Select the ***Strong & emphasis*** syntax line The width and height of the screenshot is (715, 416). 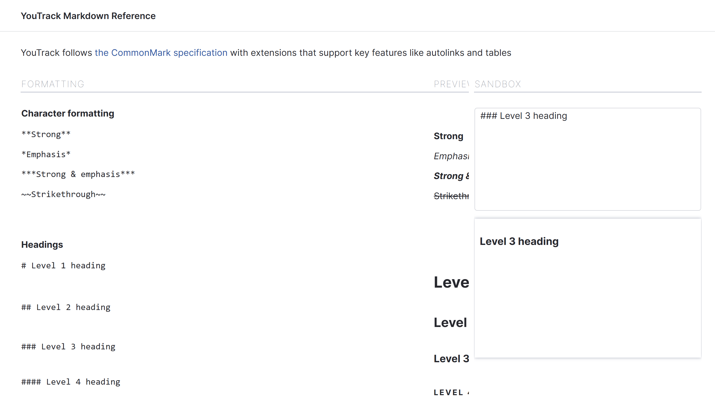pos(78,174)
